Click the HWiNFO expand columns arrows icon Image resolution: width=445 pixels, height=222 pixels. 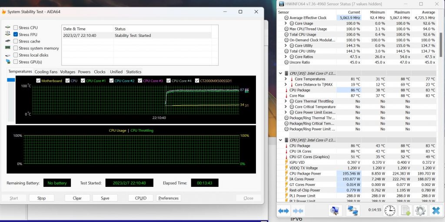[x=284, y=211]
